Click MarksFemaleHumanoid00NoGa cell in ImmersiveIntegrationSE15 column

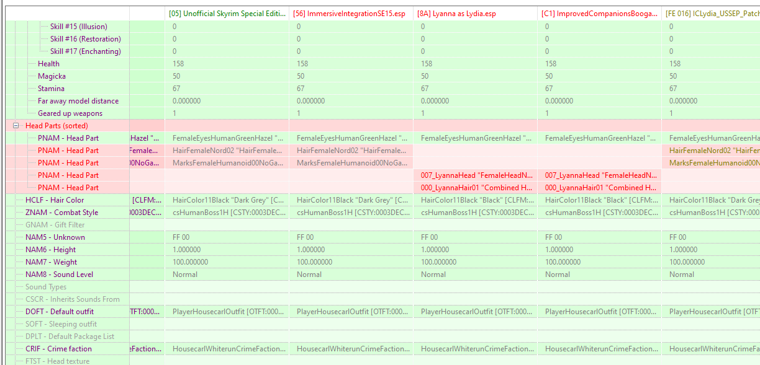[351, 163]
